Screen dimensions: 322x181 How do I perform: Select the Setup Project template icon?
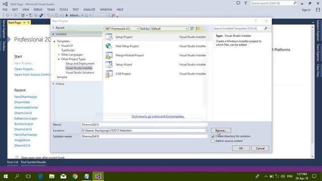pyautogui.click(x=109, y=37)
